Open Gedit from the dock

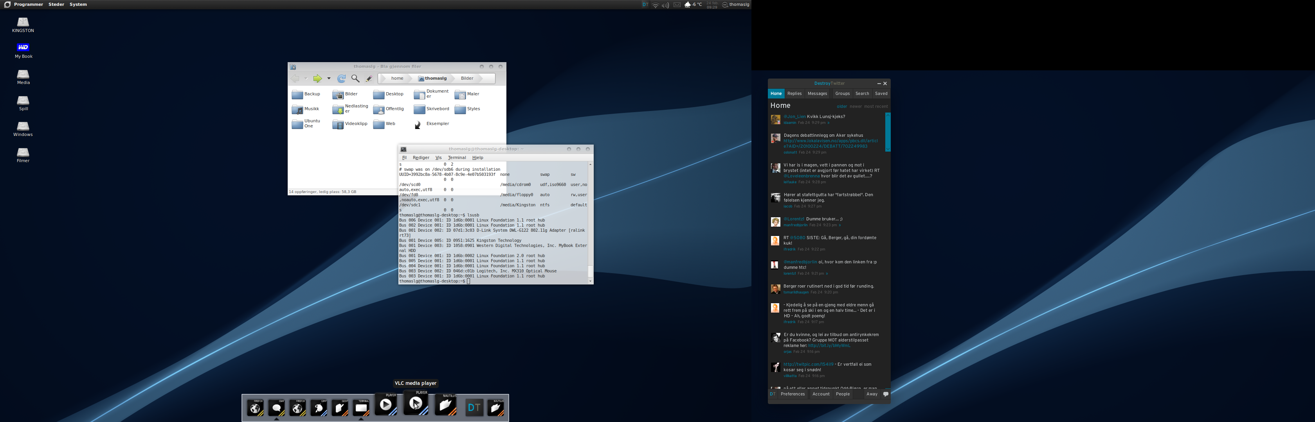(340, 408)
